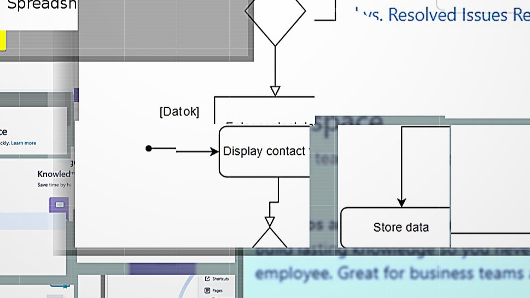The width and height of the screenshot is (530, 298).
Task: Select the black initial state dot
Action: (149, 148)
